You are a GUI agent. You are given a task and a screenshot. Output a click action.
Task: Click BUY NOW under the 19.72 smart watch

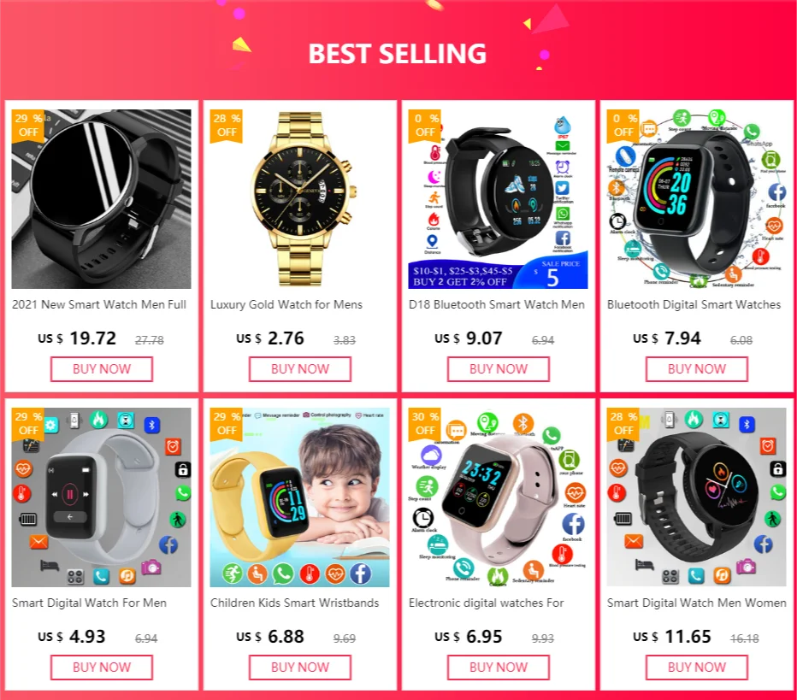(102, 369)
